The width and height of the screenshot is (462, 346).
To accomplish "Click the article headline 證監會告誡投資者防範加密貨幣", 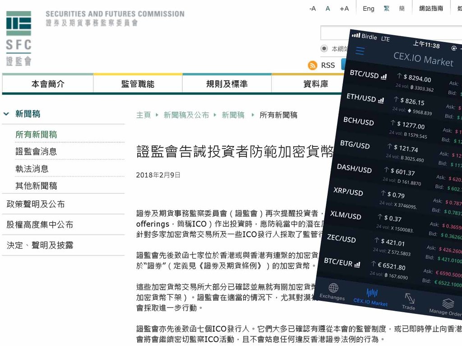I will (x=235, y=151).
